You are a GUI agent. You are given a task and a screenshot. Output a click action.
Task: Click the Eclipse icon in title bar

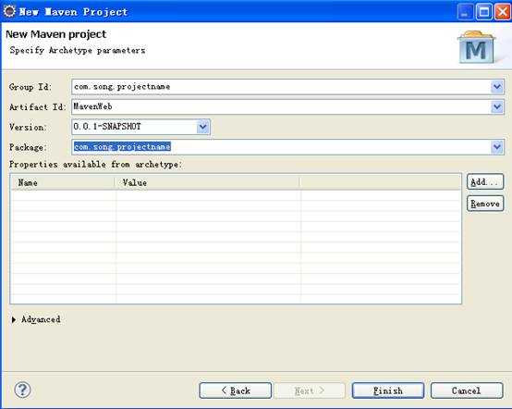point(9,11)
